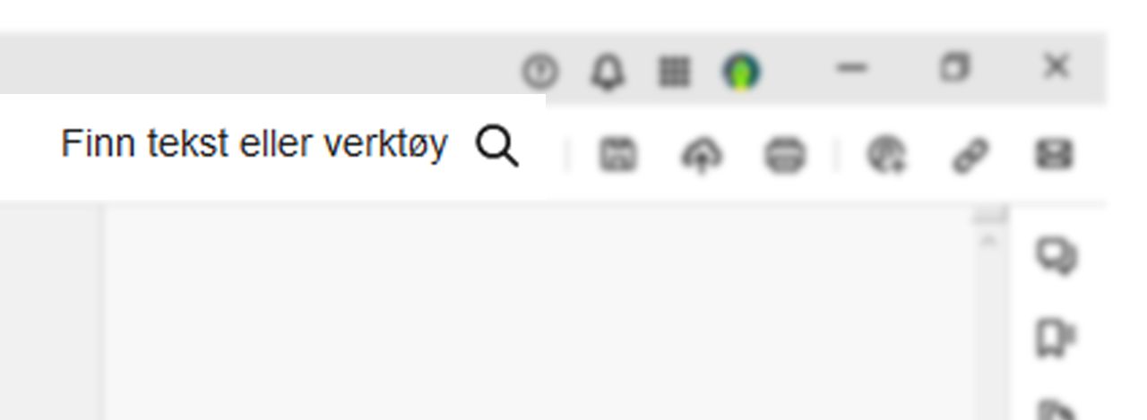Open the apps grid launcher
Image resolution: width=1147 pixels, height=420 pixels.
pyautogui.click(x=675, y=72)
